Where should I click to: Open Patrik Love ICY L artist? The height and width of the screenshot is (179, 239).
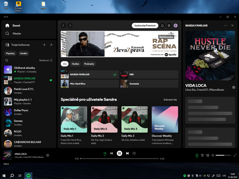tap(29, 91)
